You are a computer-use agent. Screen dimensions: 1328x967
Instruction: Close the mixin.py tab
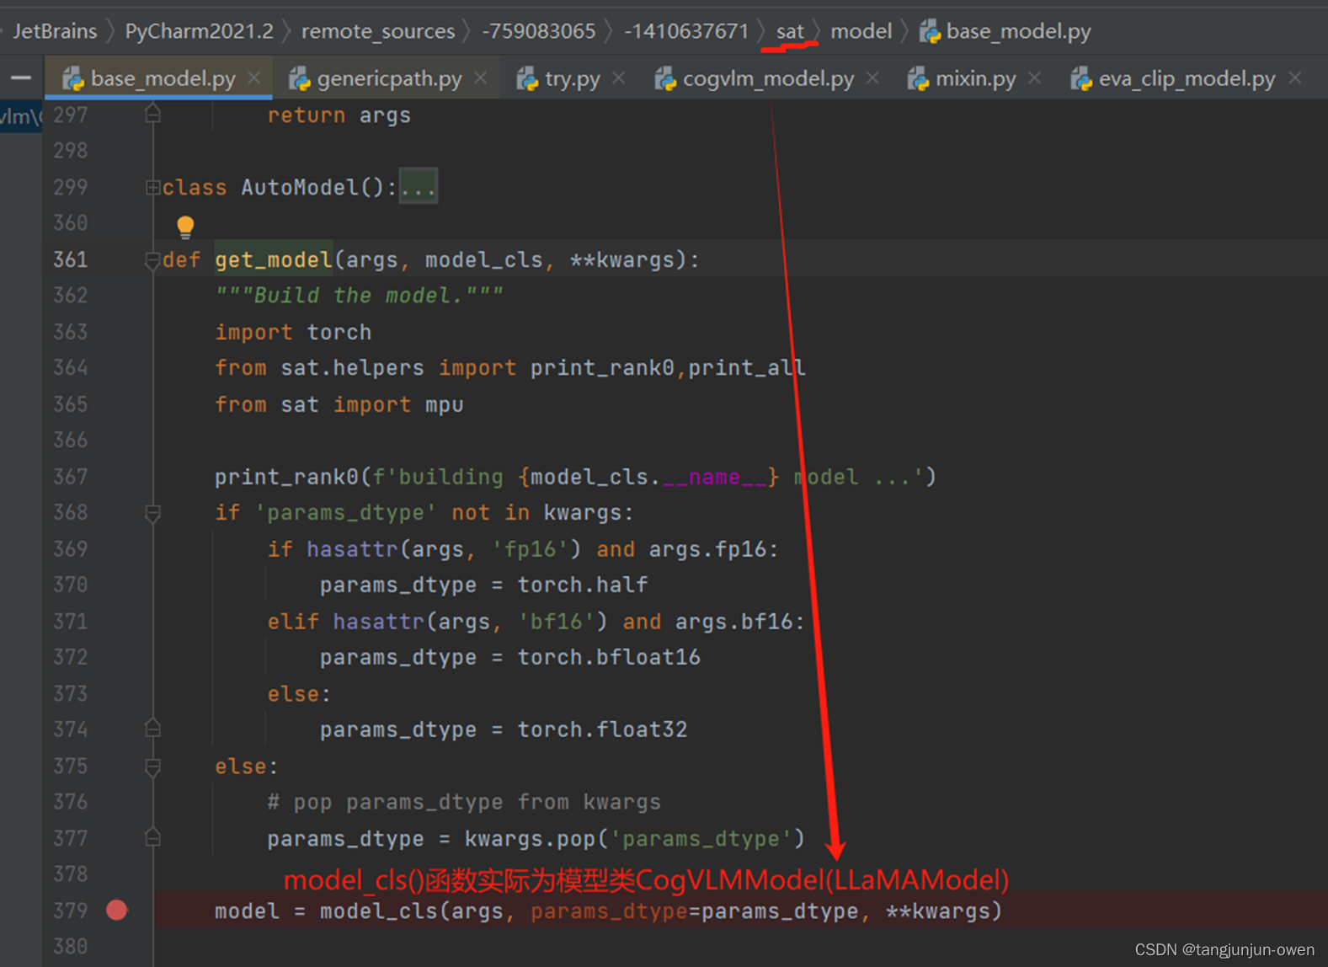[1034, 78]
